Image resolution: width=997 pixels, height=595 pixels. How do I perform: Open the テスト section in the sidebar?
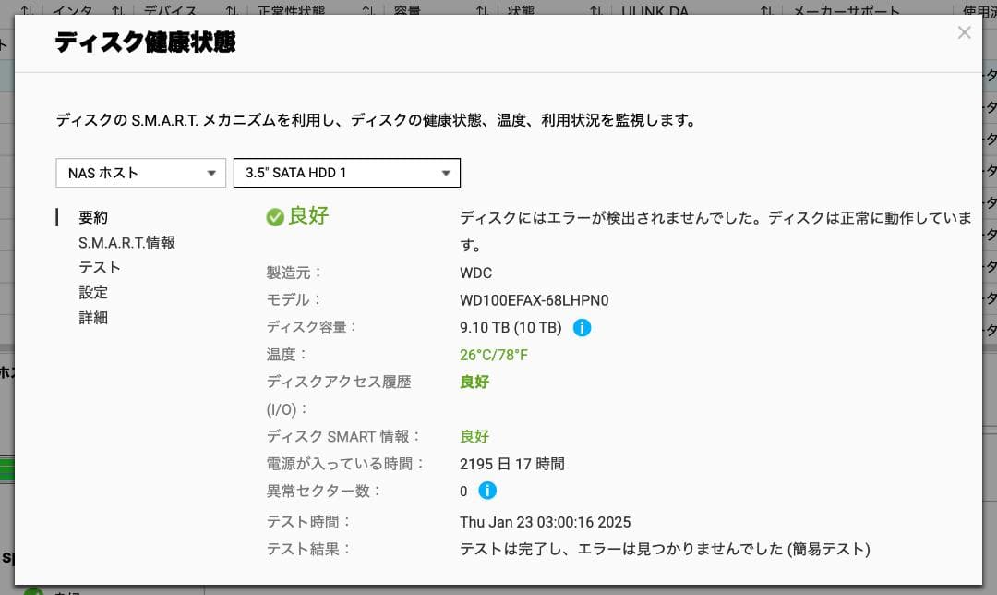(99, 267)
